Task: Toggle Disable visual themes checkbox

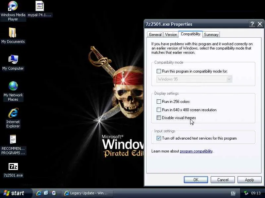Action: (159, 117)
